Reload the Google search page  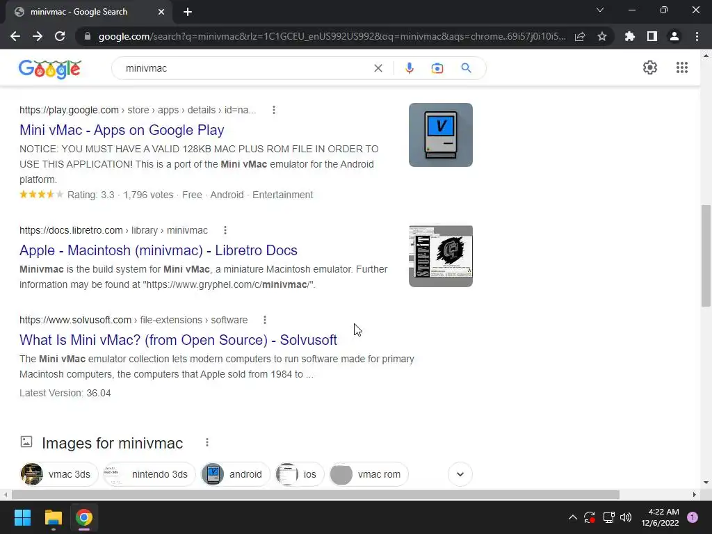coord(60,36)
